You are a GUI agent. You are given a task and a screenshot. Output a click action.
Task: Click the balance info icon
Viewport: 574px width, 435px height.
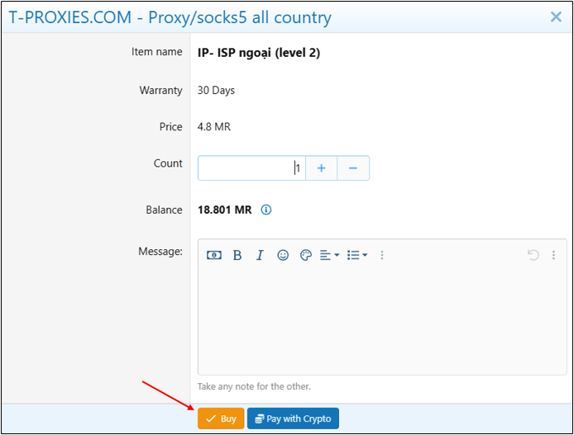266,210
